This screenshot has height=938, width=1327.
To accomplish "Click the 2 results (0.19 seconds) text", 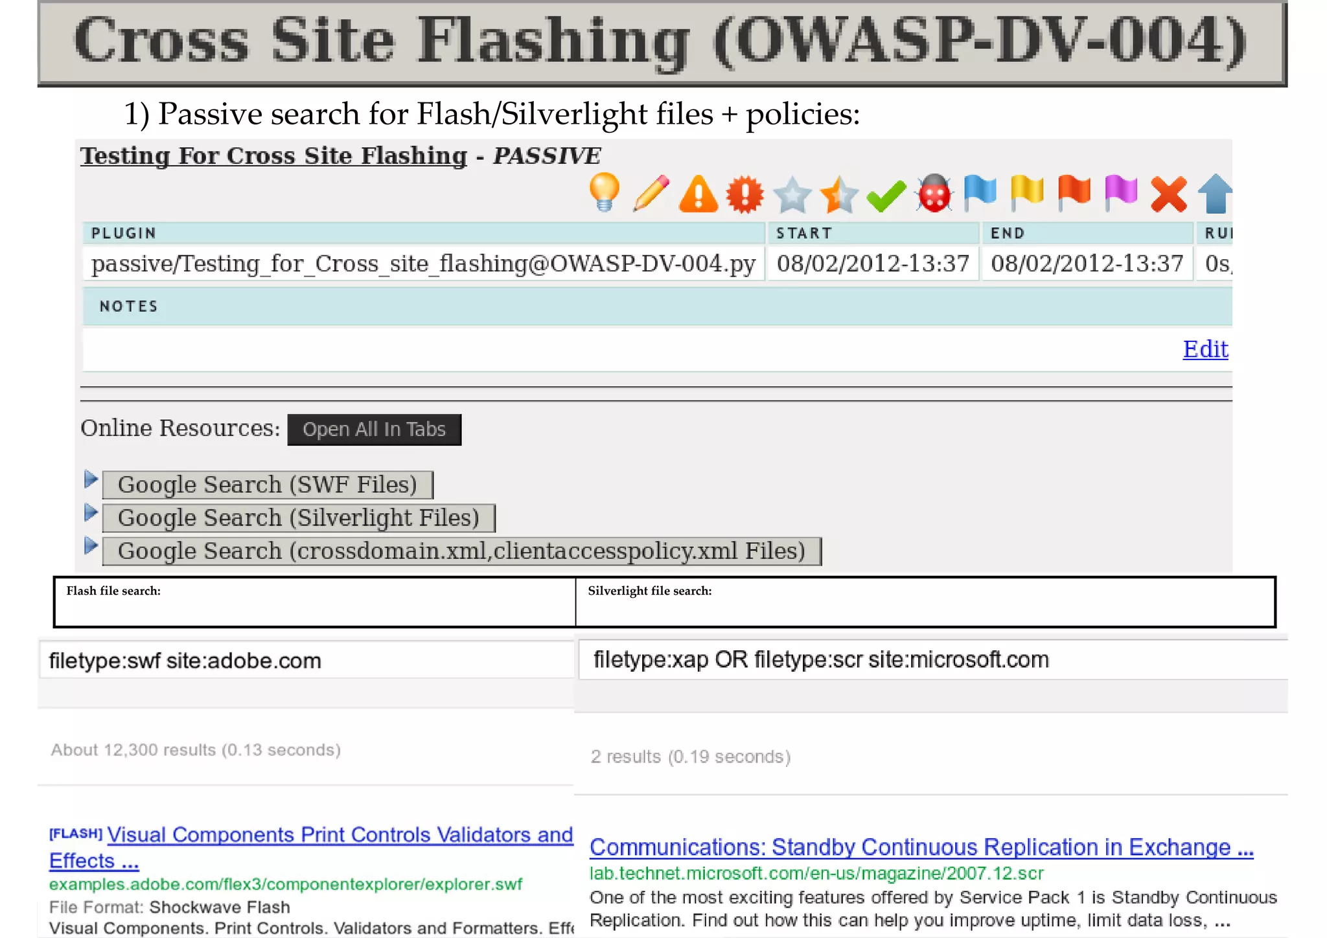I will coord(691,757).
